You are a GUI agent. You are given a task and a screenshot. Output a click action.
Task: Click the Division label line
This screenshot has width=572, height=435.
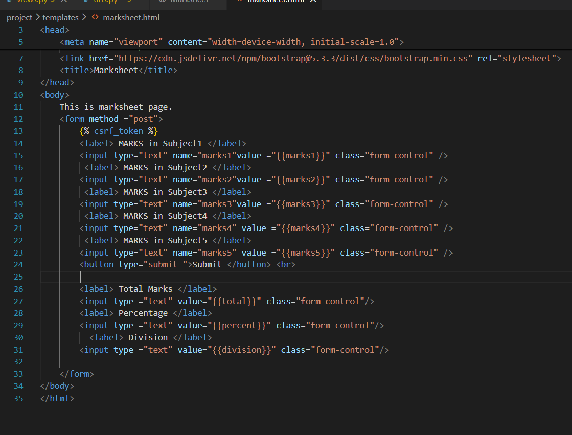[151, 337]
